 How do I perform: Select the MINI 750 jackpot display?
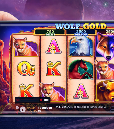pyautogui.click(x=50, y=33)
